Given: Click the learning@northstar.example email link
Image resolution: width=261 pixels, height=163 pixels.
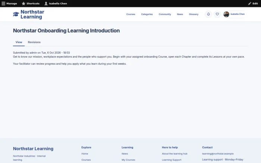Looking at the screenshot, I should coord(218,154).
